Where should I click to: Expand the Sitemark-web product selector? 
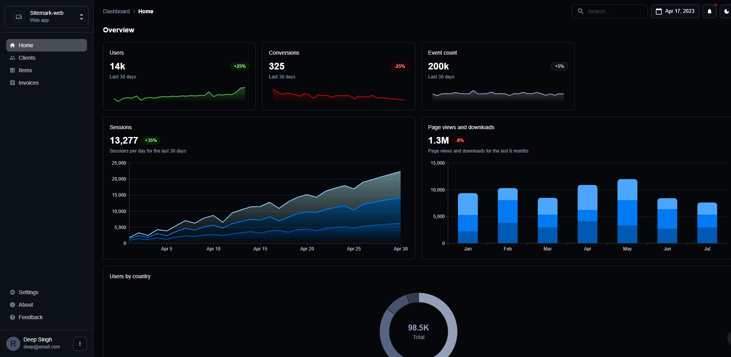pos(46,17)
